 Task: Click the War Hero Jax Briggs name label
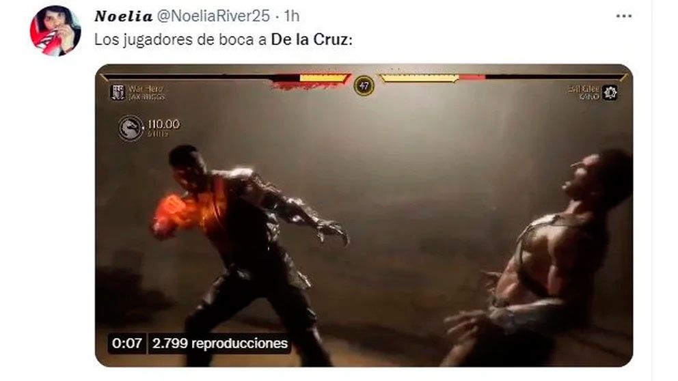146,93
